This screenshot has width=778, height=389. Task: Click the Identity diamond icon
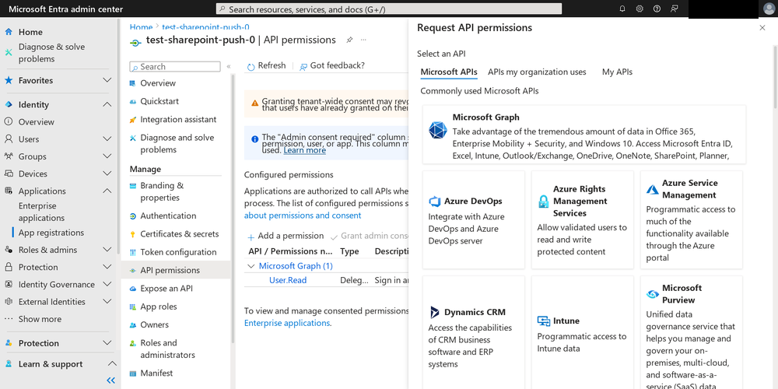click(x=9, y=105)
